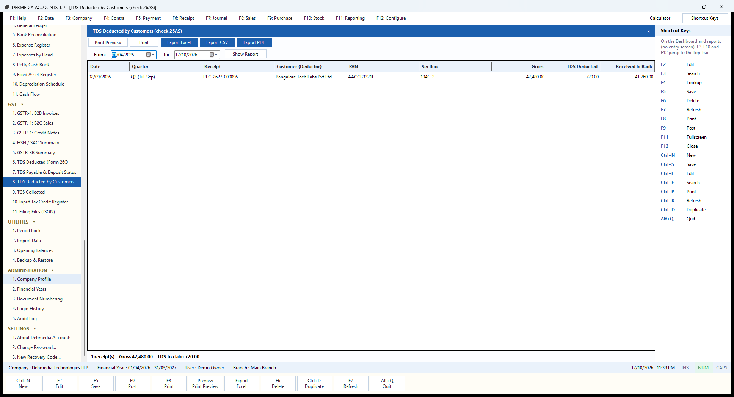Sort by Customer (Deductor) column header
734x397 pixels.
310,67
